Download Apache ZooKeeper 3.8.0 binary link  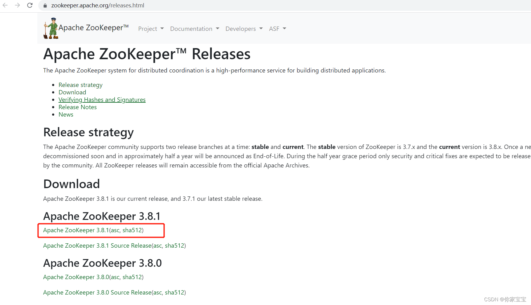tap(76, 277)
